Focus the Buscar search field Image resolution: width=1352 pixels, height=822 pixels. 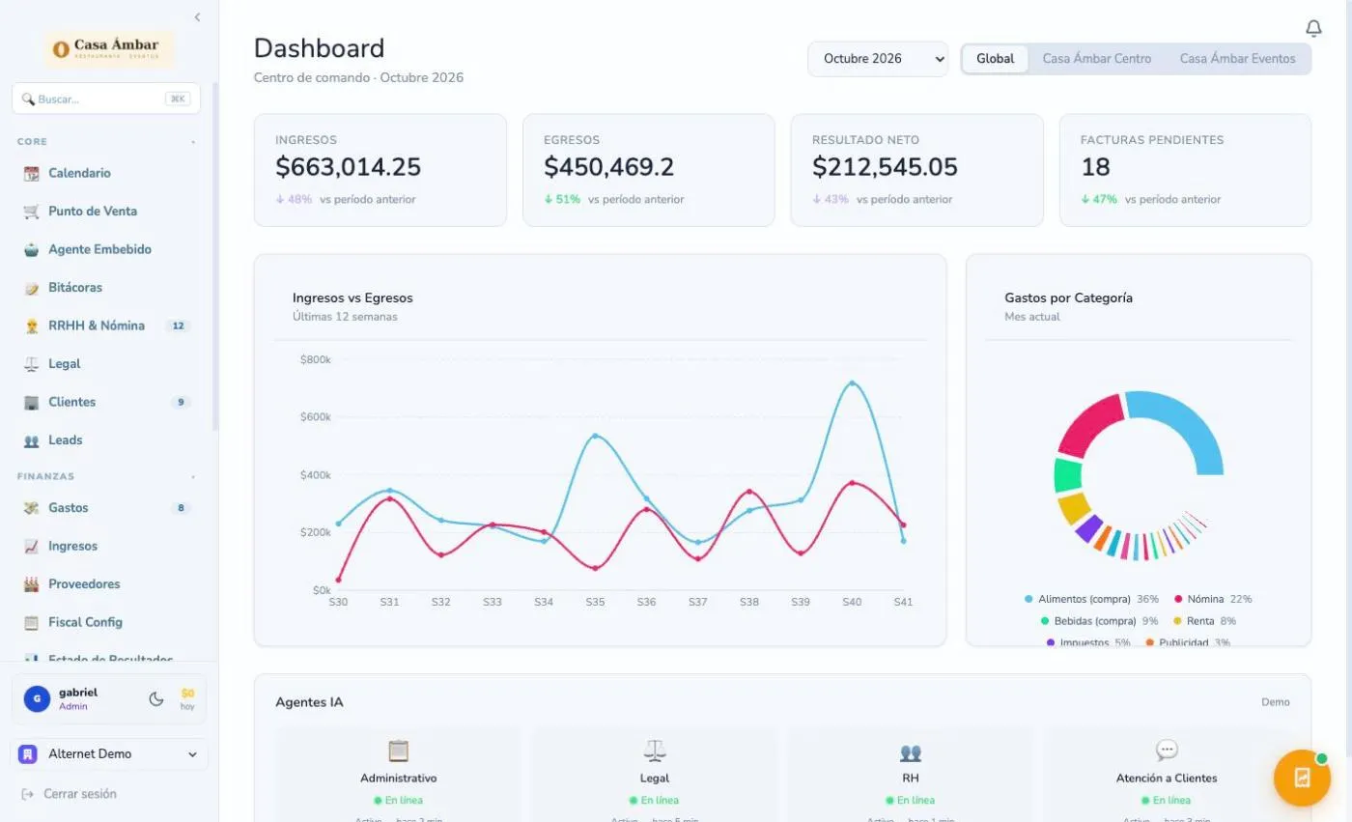pos(106,99)
